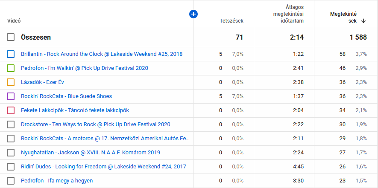378x188 pixels.
Task: Check the Drockstore Ten Ways to Rock box
Action: coord(11,124)
